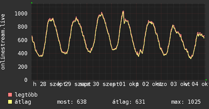Click the most: 638 value

pos(72,102)
